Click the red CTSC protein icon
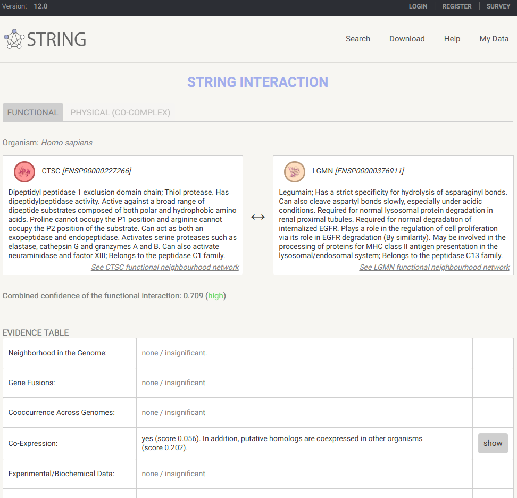Screen dimensions: 517x498 (24, 171)
